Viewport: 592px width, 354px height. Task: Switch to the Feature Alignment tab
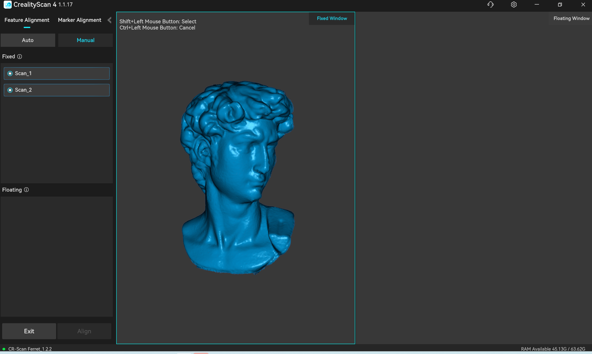coord(27,20)
